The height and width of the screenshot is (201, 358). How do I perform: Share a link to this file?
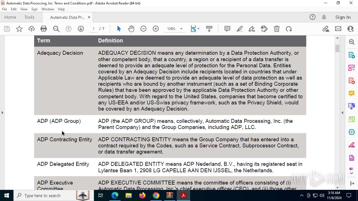(x=326, y=29)
